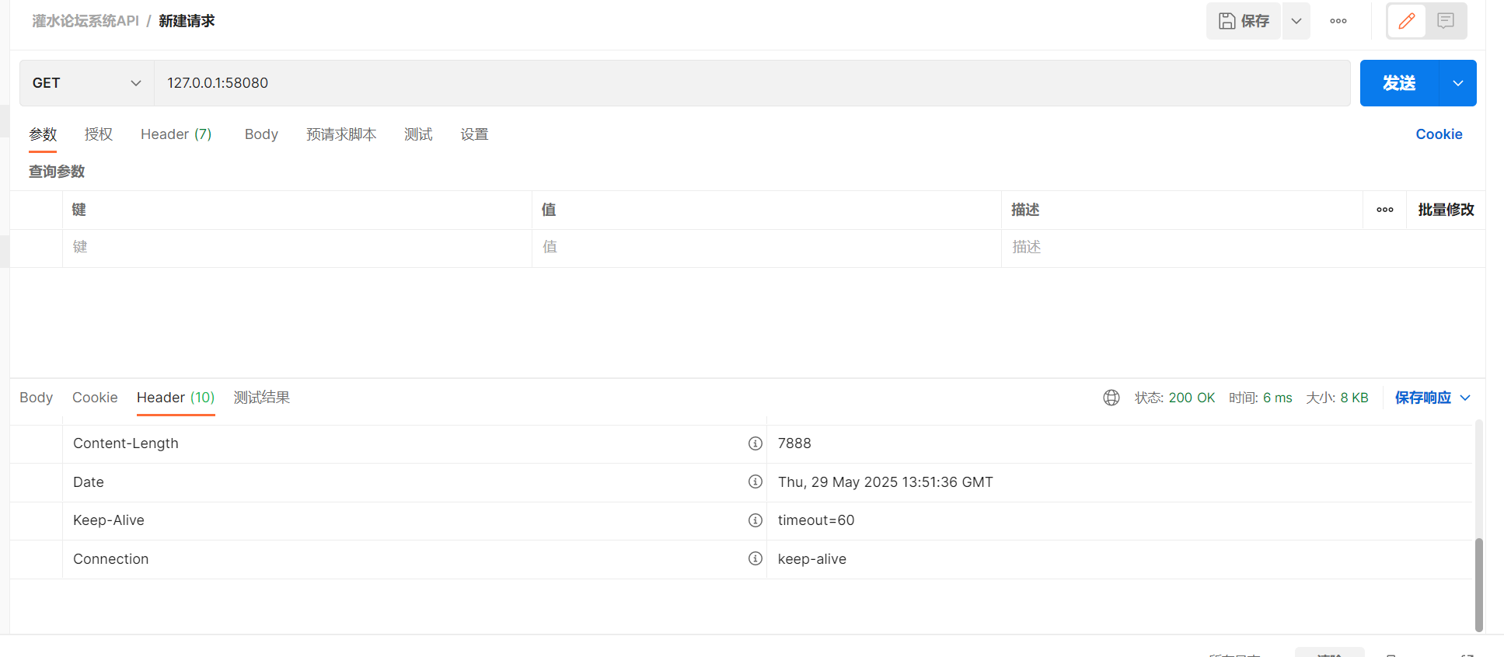The height and width of the screenshot is (657, 1504).
Task: Show the response Cookie tab
Action: [95, 398]
